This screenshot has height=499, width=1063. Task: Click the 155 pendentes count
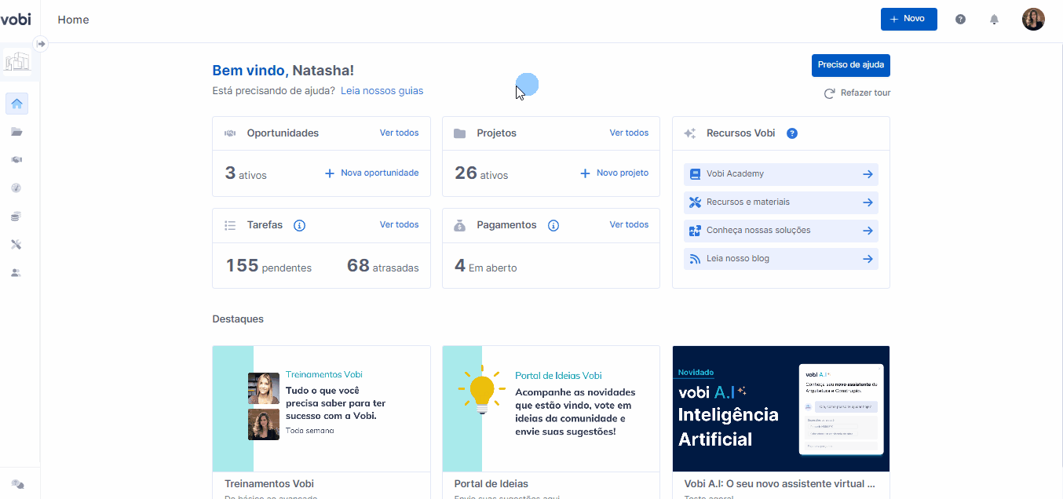pyautogui.click(x=268, y=266)
